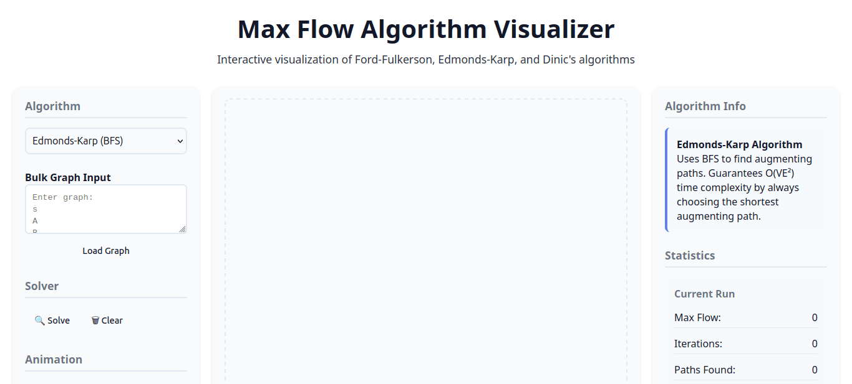The width and height of the screenshot is (852, 384).
Task: Click the Solver section heading
Action: tap(42, 286)
